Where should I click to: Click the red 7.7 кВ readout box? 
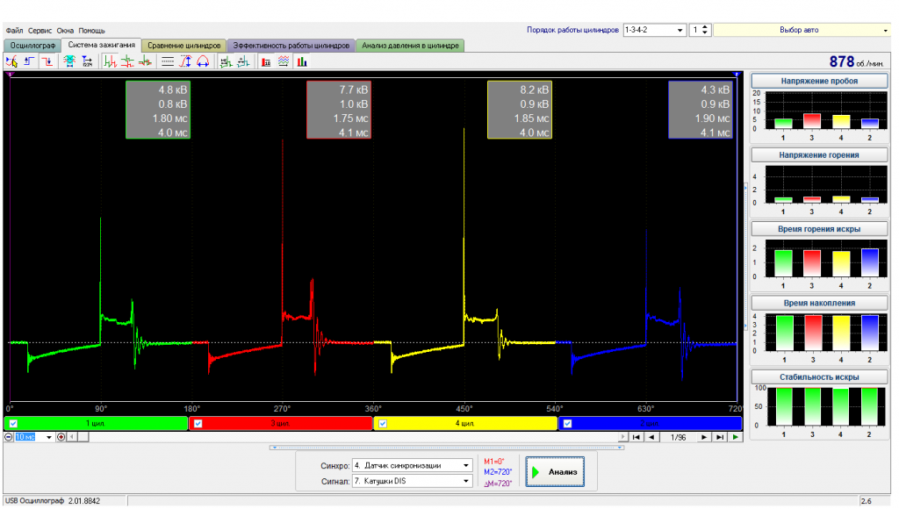point(339,110)
